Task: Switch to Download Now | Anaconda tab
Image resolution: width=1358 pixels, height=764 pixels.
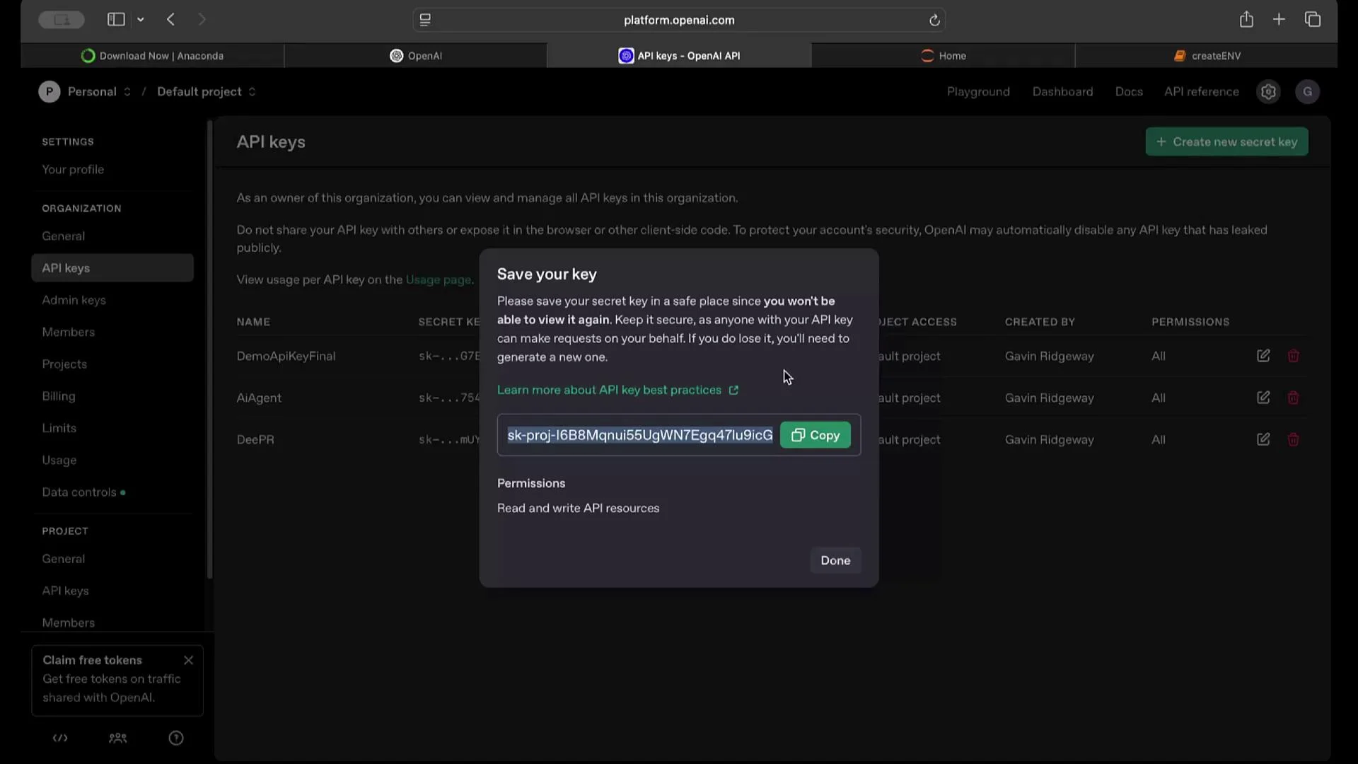Action: click(152, 56)
